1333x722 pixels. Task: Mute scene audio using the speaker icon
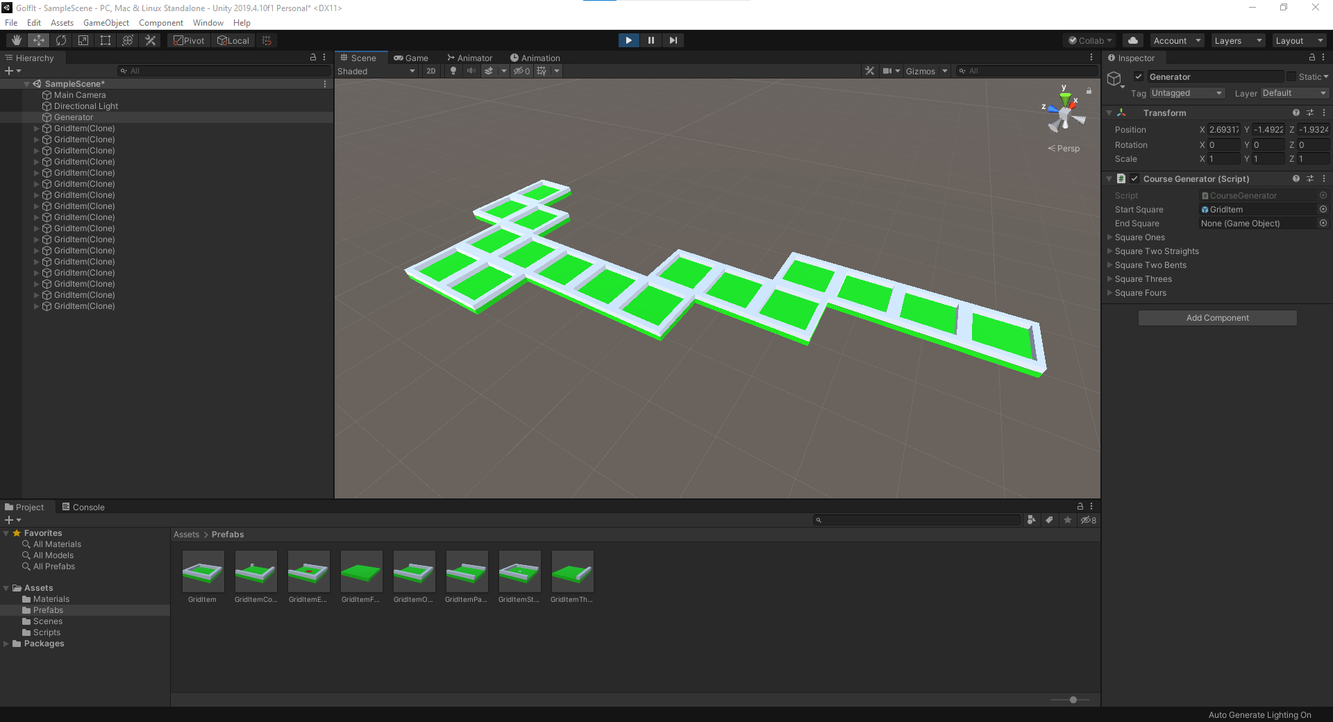[x=473, y=71]
